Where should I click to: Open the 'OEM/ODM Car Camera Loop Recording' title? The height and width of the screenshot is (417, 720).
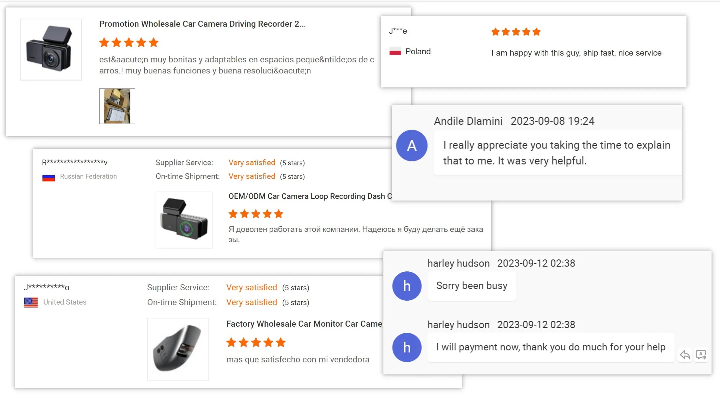pos(310,196)
